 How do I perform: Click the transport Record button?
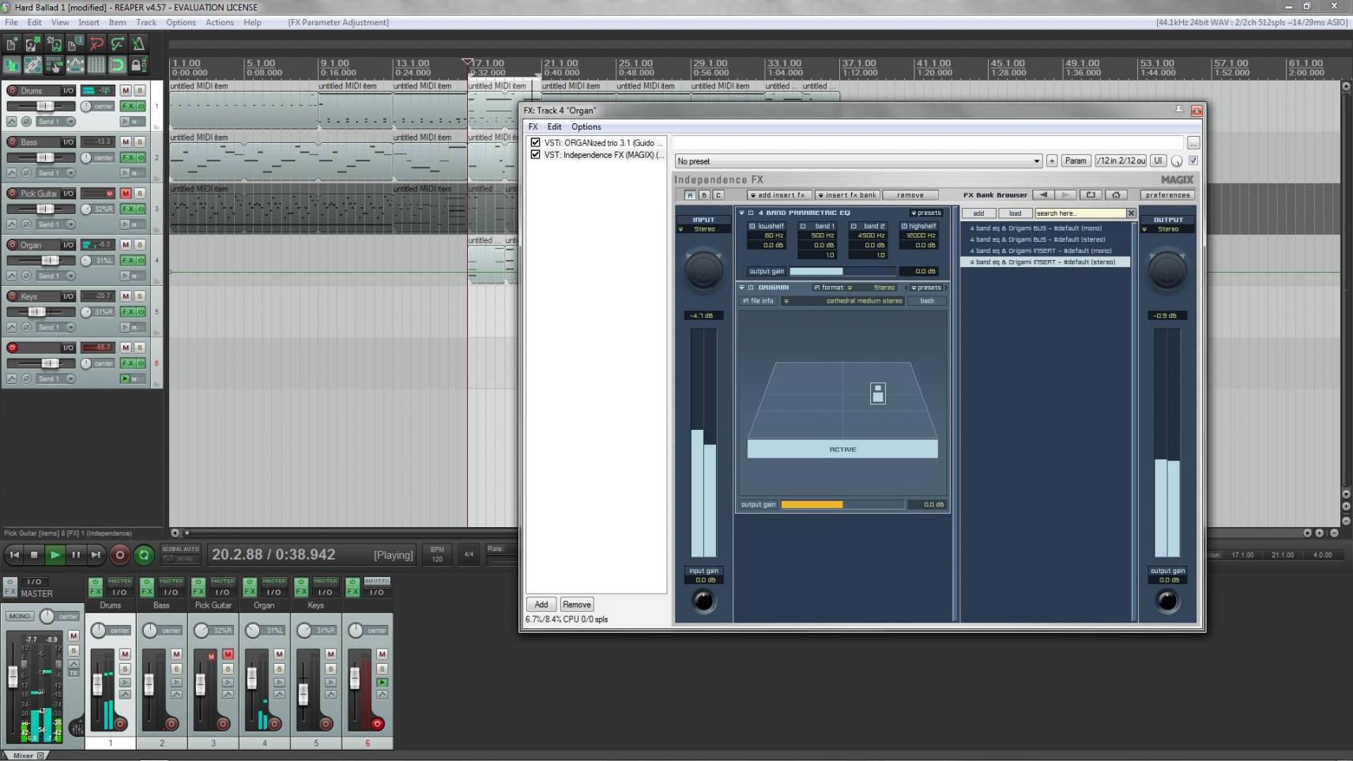click(119, 555)
